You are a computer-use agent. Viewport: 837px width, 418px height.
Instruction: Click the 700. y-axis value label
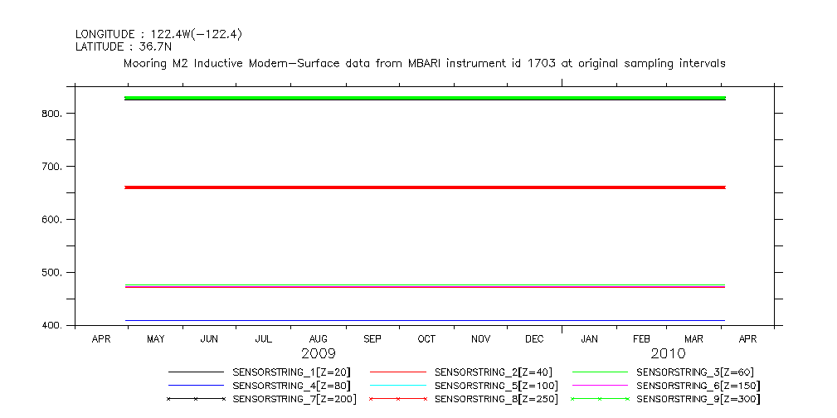[x=53, y=167]
